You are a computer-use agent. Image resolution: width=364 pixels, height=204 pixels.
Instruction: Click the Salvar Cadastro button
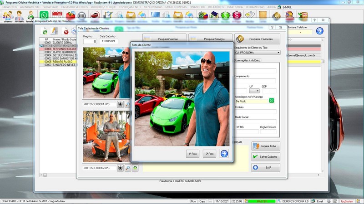266,156
